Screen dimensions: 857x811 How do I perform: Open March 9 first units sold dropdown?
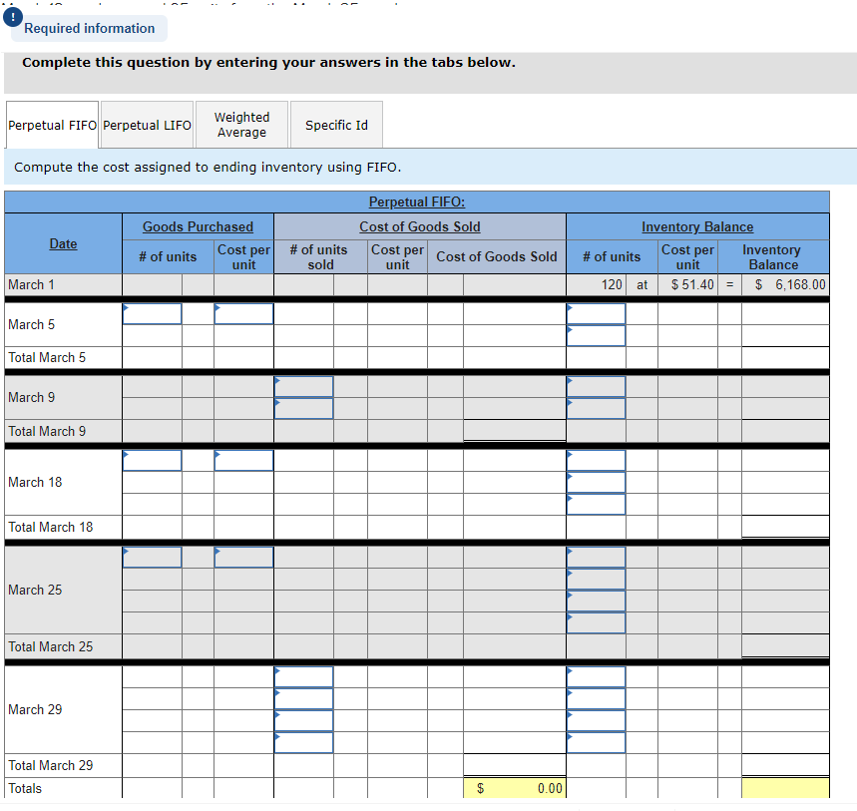[x=304, y=387]
